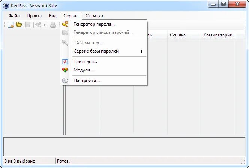Viewport: 249px width, 168px height.
Task: Click the gear icon beside Настройки
Action: [x=65, y=80]
